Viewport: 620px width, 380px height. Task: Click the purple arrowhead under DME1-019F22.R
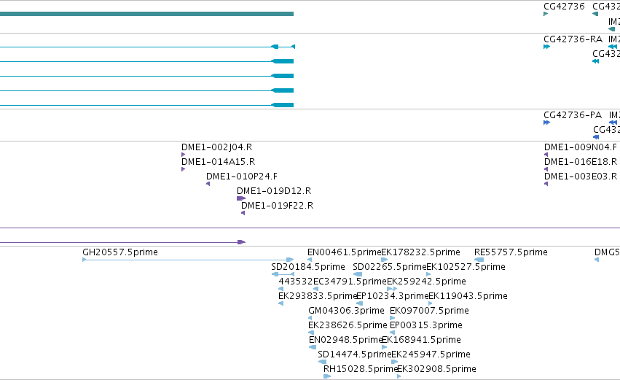pyautogui.click(x=243, y=213)
